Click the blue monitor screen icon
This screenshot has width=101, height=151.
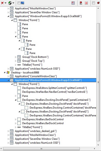click(x=23, y=3)
